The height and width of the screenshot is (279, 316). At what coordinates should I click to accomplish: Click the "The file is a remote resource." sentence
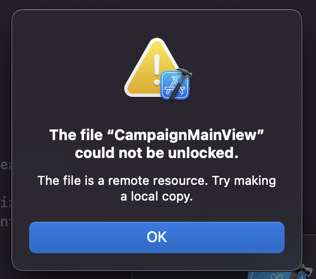[x=123, y=180]
